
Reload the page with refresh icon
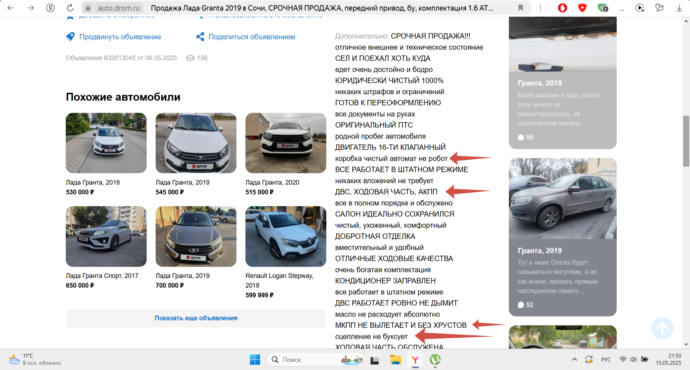point(70,8)
